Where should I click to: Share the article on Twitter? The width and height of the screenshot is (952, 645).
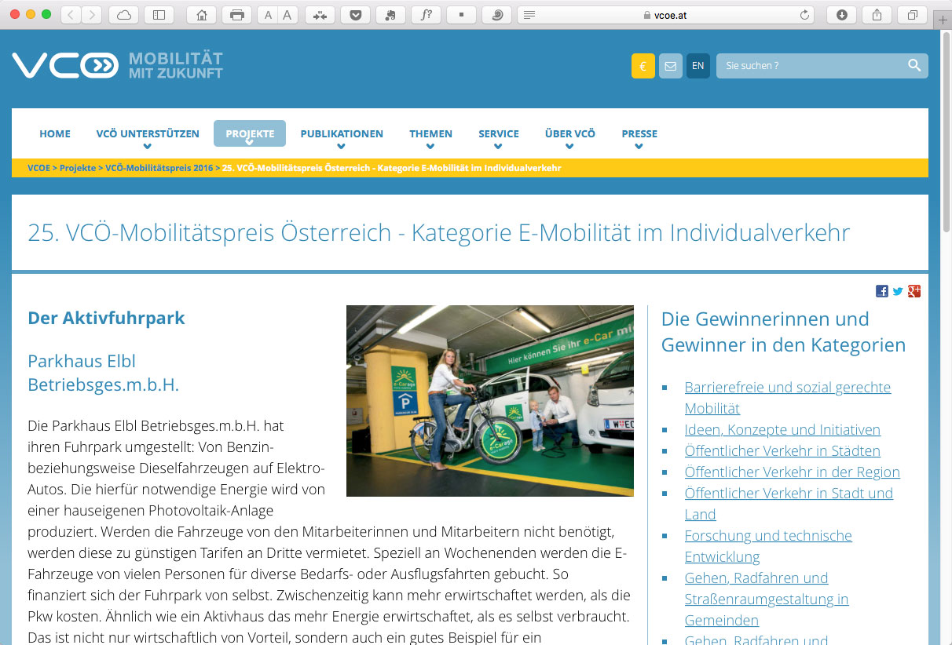tap(897, 290)
